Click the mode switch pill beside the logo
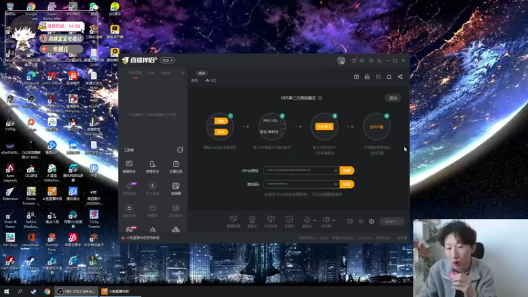 pos(168,61)
